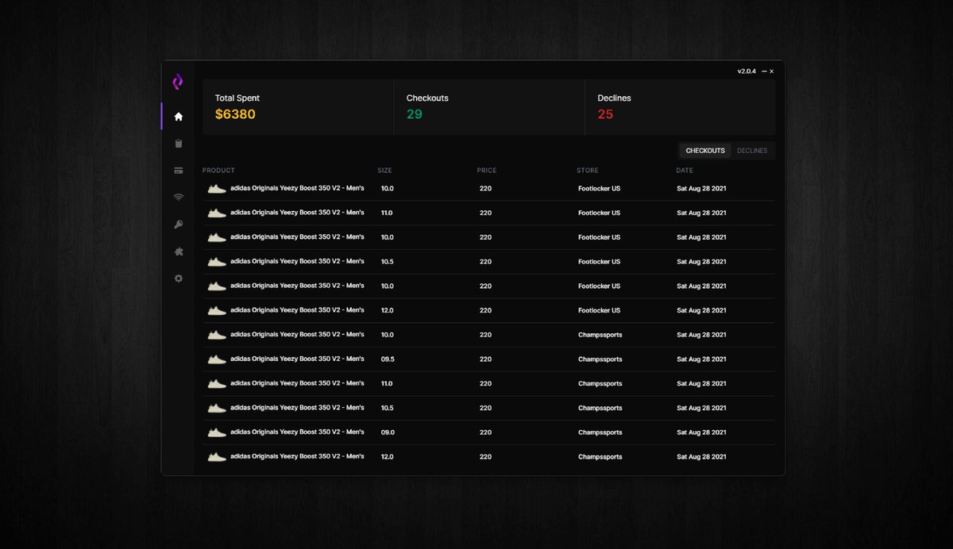Image resolution: width=953 pixels, height=549 pixels.
Task: Click shoe thumbnail in Champssports size 09.0 row
Action: click(x=217, y=432)
